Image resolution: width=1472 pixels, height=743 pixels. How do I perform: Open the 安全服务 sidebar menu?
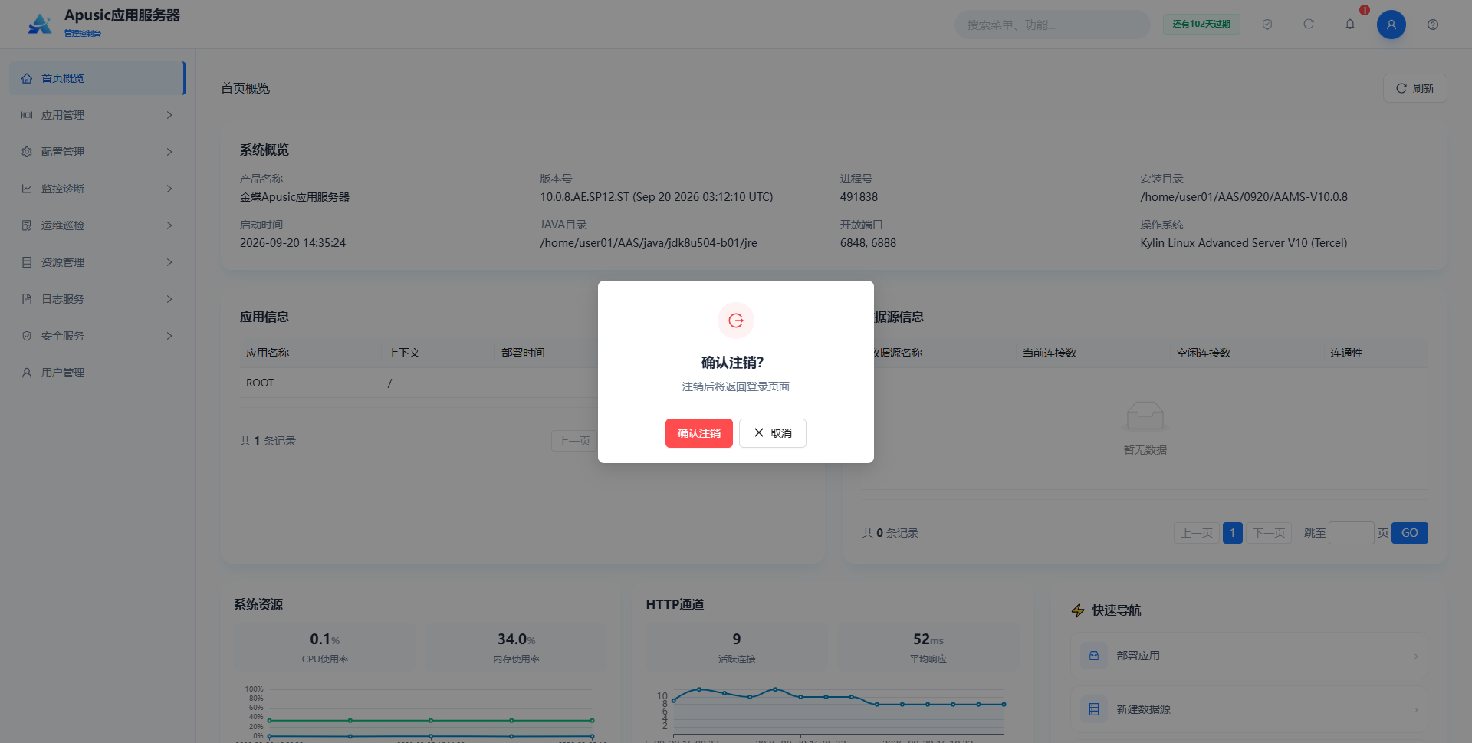(x=97, y=336)
